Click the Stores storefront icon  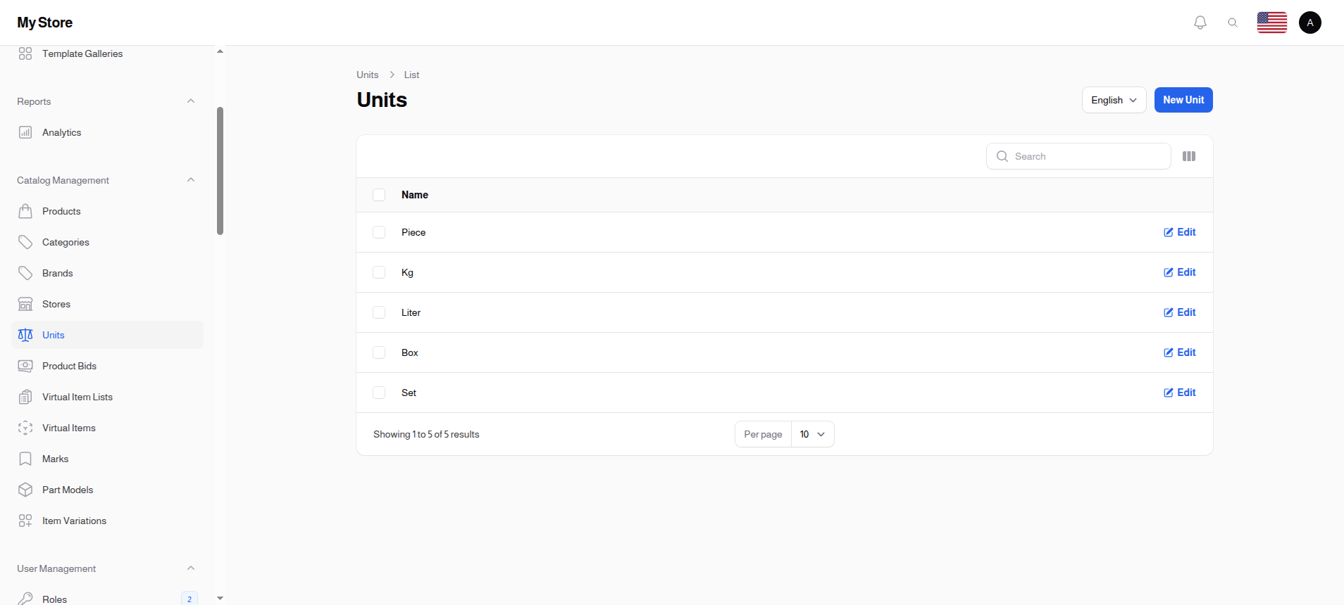click(x=25, y=304)
